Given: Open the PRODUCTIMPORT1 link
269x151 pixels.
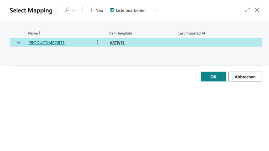Looking at the screenshot, I should 46,43.
